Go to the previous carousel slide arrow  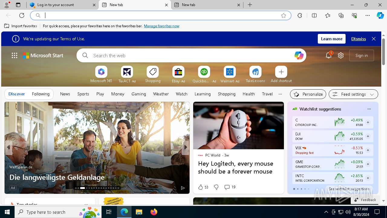pyautogui.click(x=8, y=147)
